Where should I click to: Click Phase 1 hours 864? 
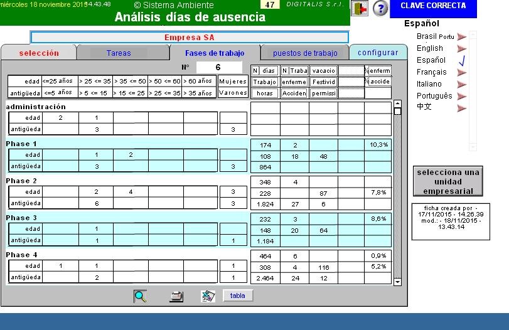tap(265, 167)
